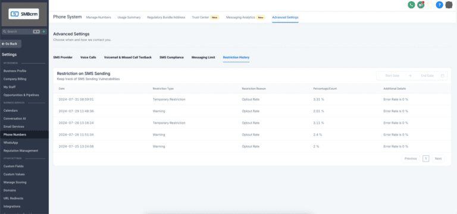Open URL Redirects settings
The width and height of the screenshot is (457, 214).
[x=14, y=199]
